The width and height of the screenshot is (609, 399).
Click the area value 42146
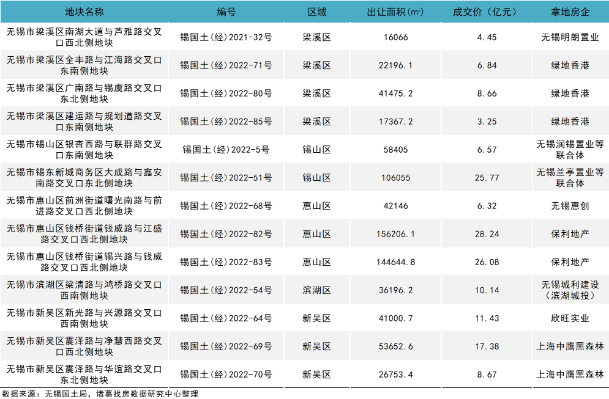(x=396, y=206)
